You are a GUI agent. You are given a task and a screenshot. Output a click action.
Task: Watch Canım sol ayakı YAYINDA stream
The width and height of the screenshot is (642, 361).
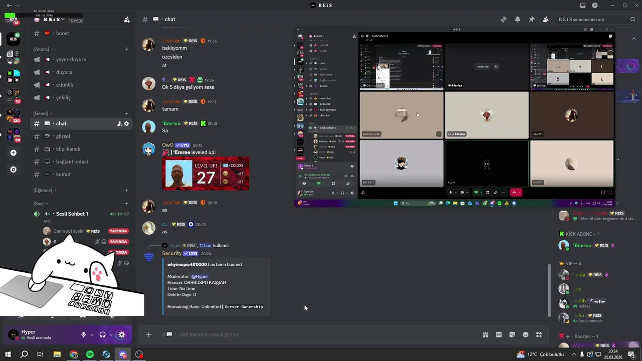click(119, 231)
